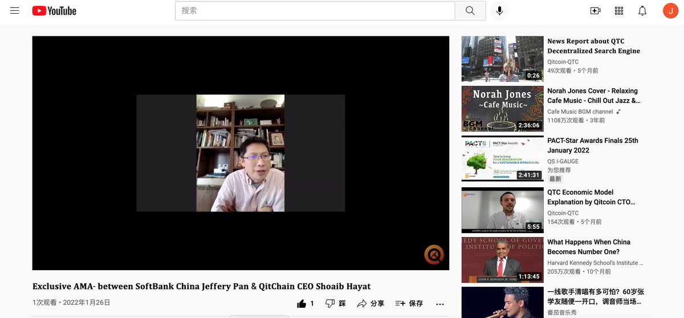The height and width of the screenshot is (318, 684).
Task: Visit Harvard Kennedy School's Institute channel
Action: [x=595, y=263]
